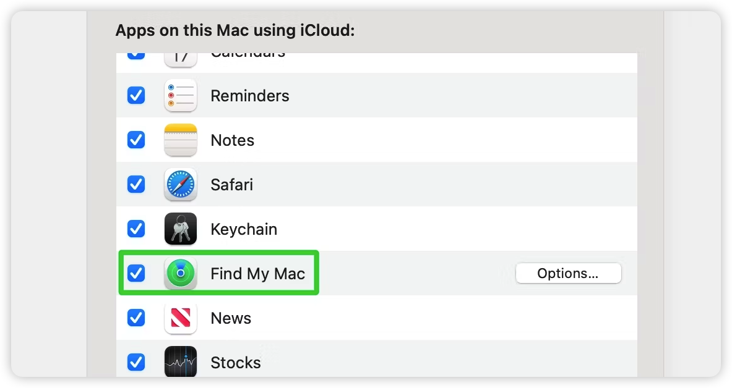Open Find My Mac Options
732x388 pixels.
569,273
